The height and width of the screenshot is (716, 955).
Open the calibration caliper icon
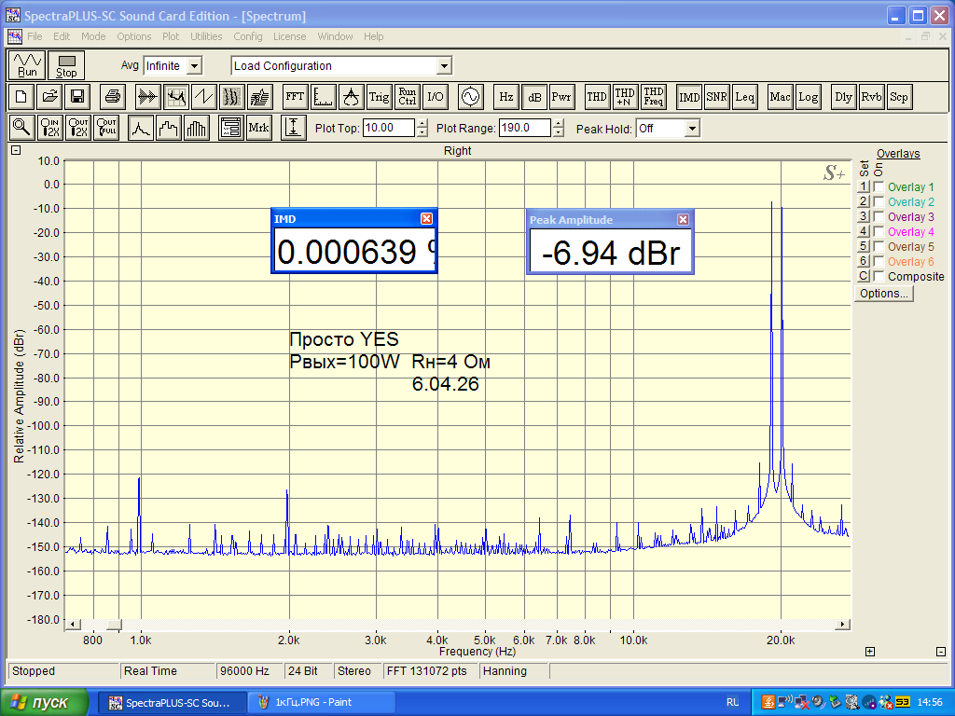point(351,97)
